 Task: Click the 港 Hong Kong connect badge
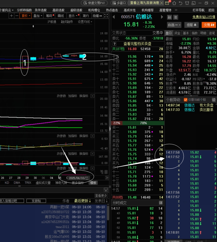[176, 17]
